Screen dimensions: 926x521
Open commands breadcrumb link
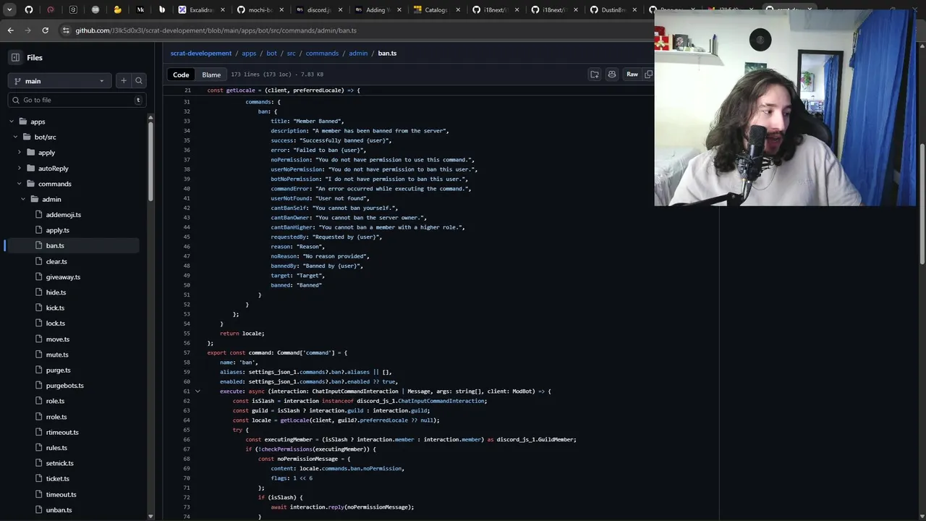tap(322, 54)
